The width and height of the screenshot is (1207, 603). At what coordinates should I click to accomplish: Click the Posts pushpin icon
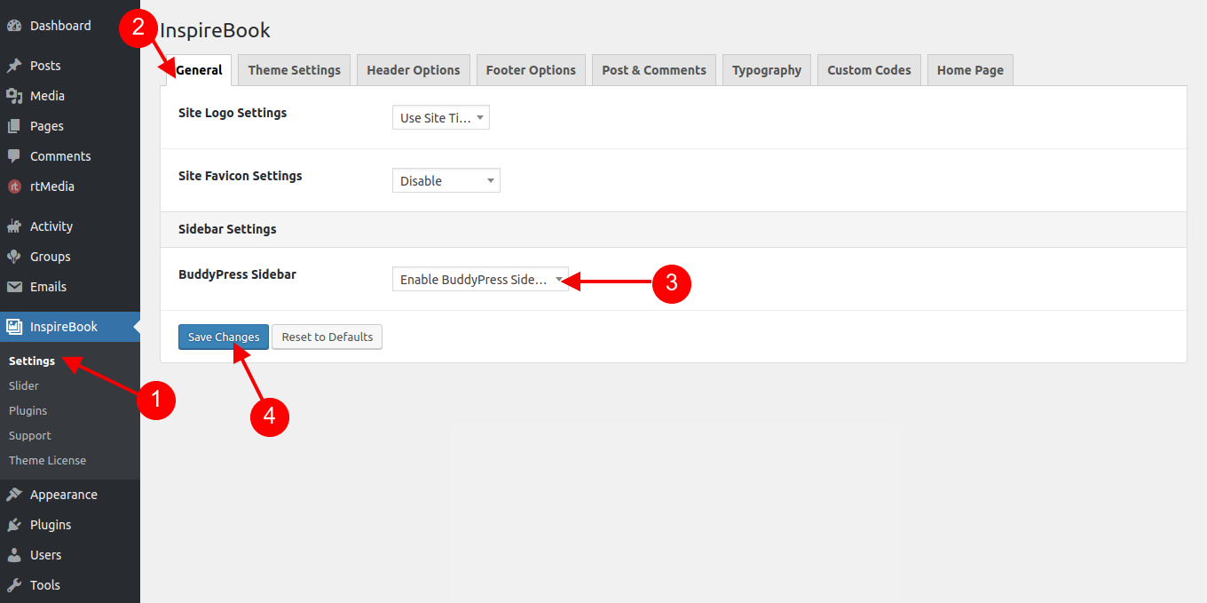tap(14, 66)
